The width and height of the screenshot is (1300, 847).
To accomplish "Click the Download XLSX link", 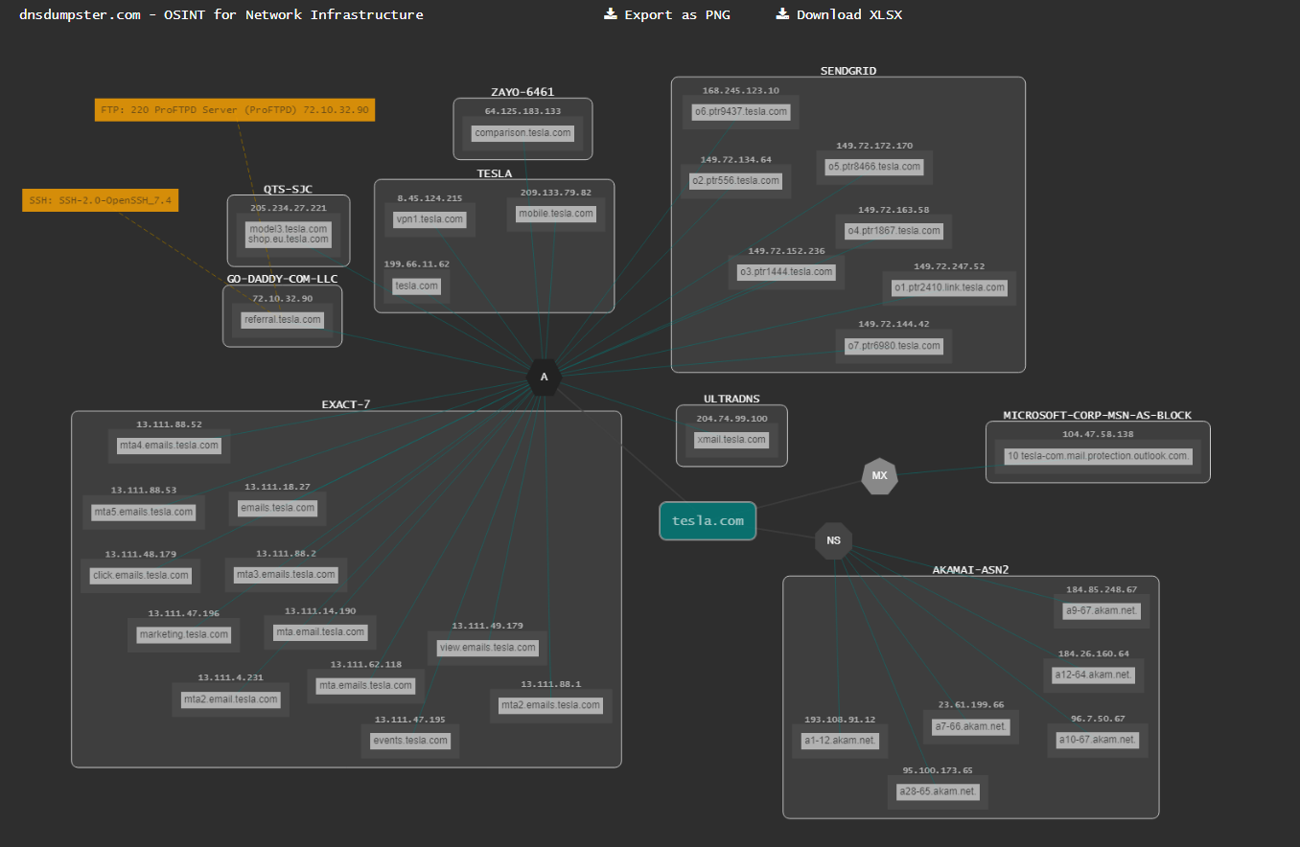I will tap(848, 14).
